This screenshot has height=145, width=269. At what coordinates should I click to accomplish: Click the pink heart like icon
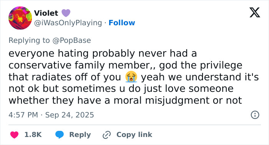coord(15,135)
